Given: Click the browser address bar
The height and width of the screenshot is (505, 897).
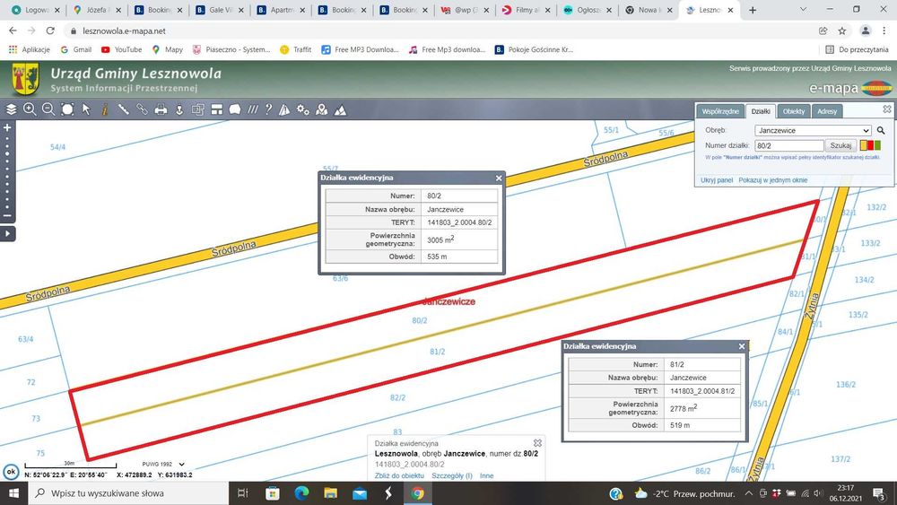Looking at the screenshot, I should pyautogui.click(x=440, y=30).
